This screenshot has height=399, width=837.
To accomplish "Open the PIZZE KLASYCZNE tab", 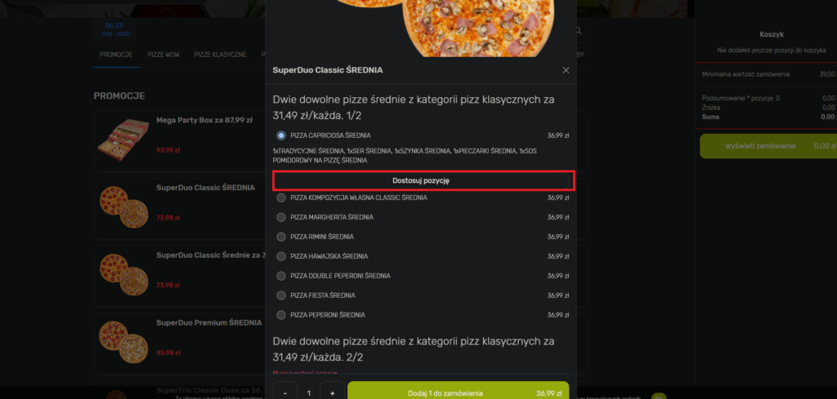I will point(220,55).
